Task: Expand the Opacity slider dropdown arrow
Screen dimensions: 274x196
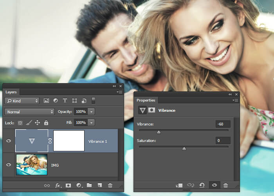Action: coord(91,112)
